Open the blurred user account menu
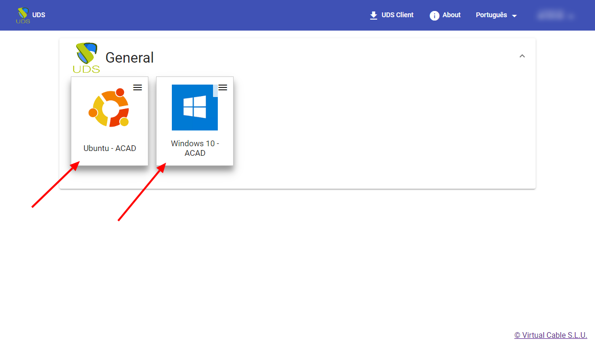 [550, 15]
